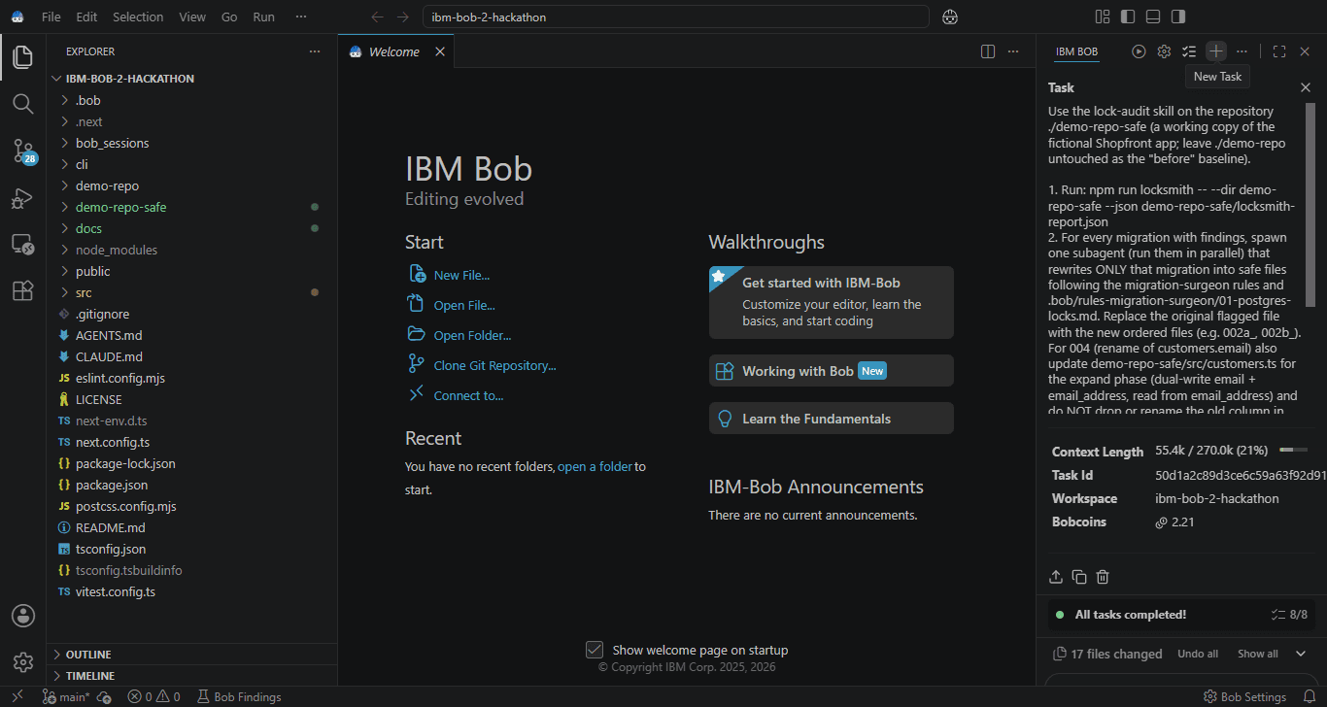Delete the task with the trash icon

coord(1103,577)
